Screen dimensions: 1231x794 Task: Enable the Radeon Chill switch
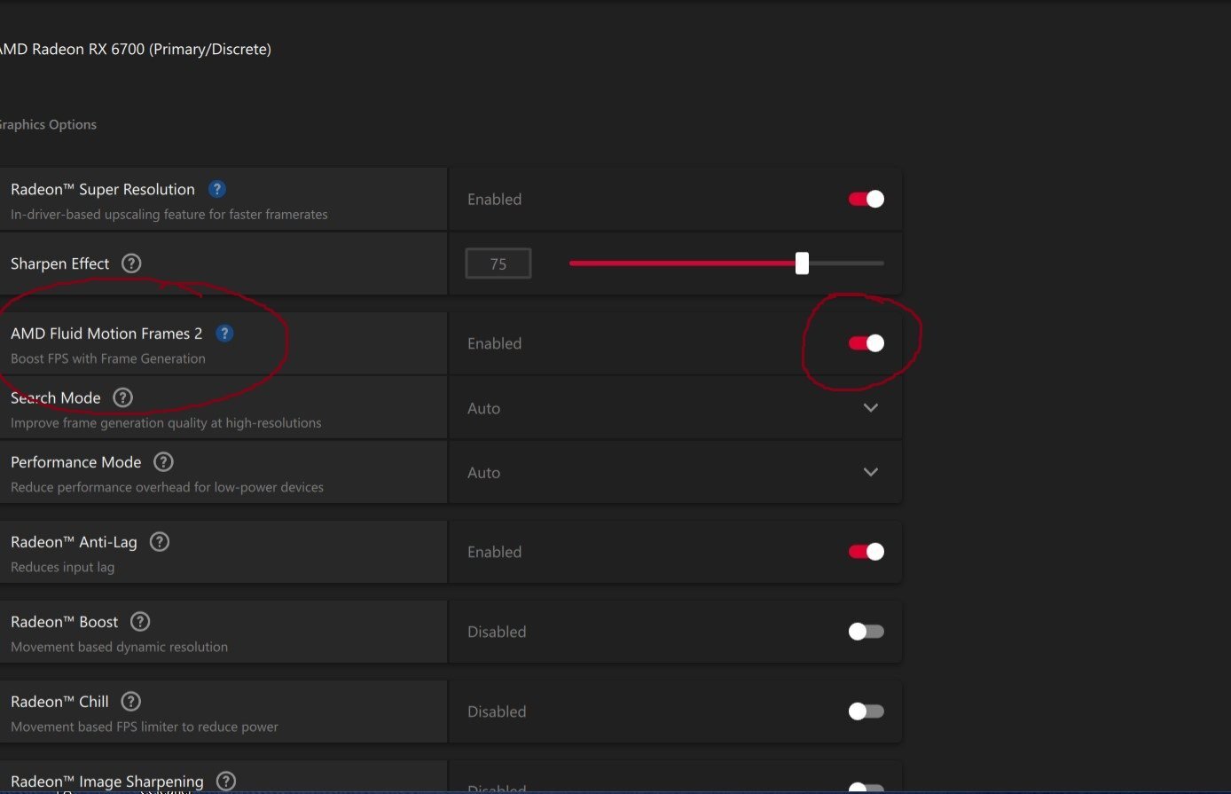point(866,711)
